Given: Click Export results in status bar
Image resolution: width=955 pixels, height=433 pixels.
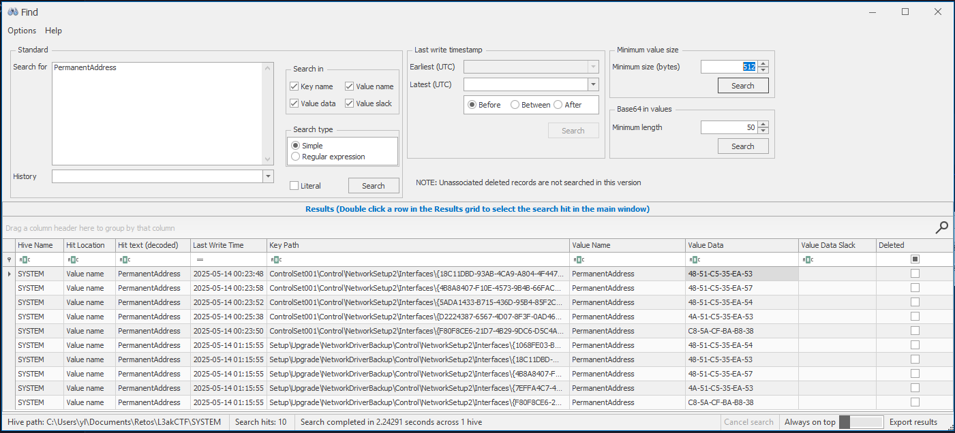Looking at the screenshot, I should (913, 422).
